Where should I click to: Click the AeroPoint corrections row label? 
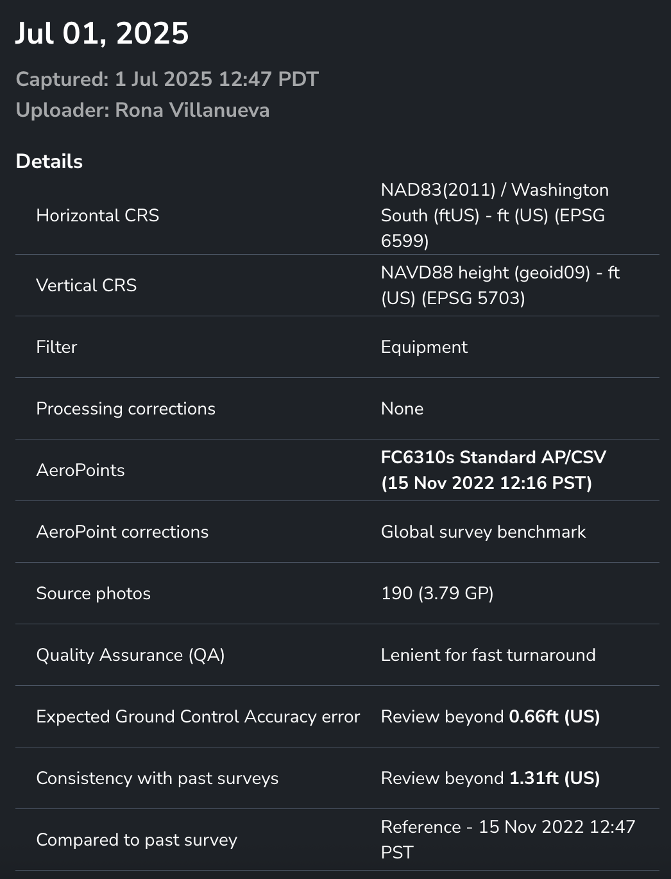[123, 531]
